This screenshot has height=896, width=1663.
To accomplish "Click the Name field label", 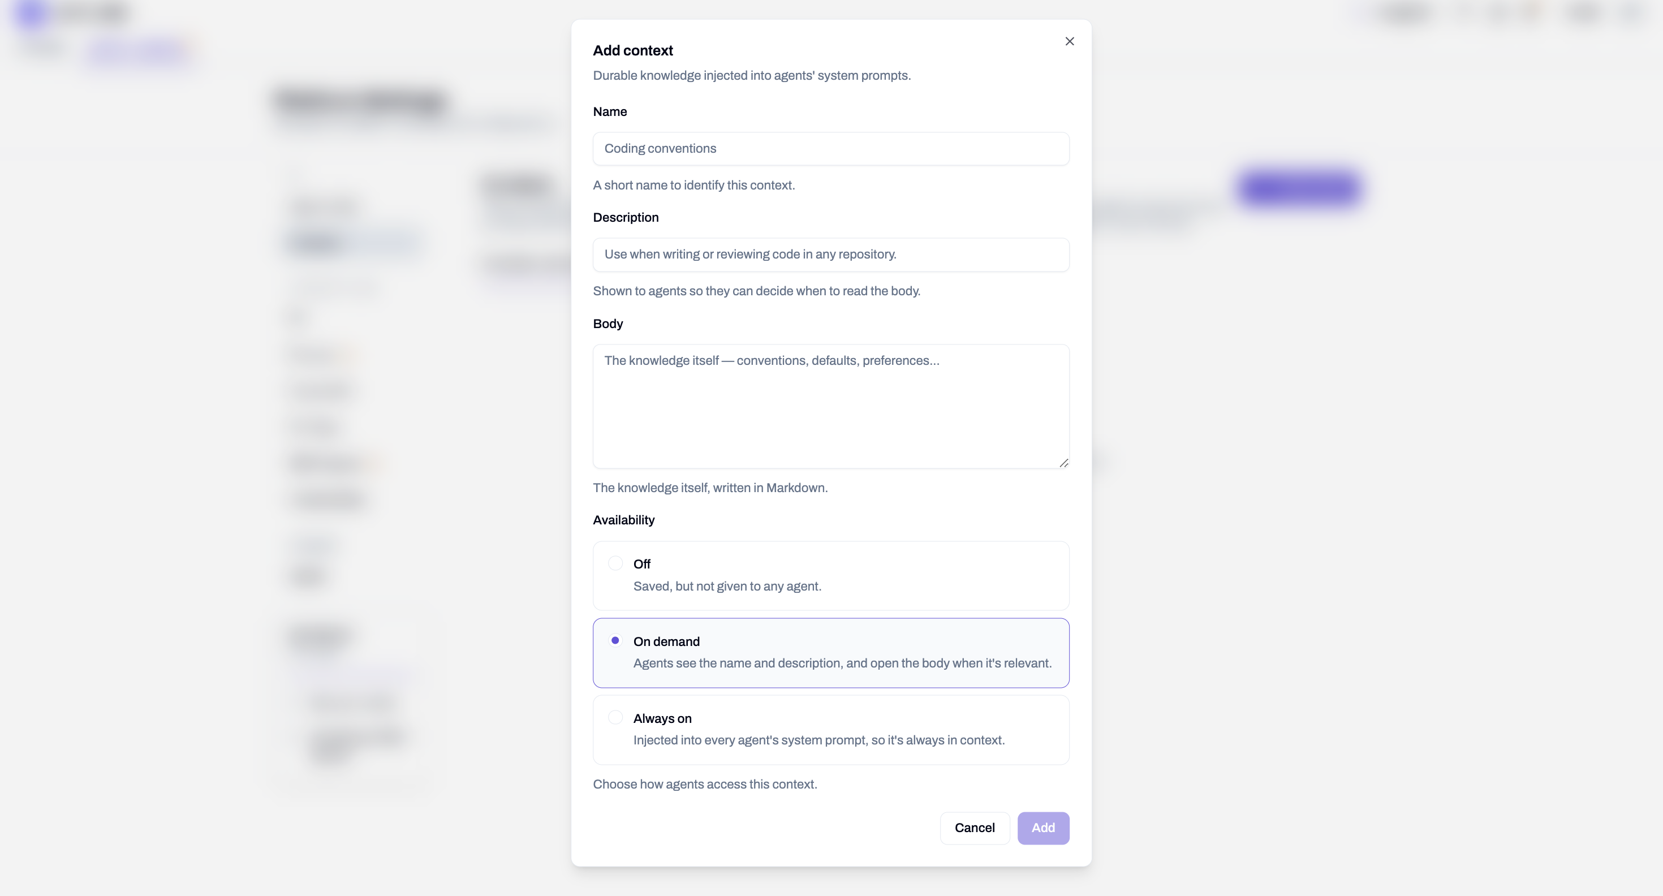I will [609, 111].
